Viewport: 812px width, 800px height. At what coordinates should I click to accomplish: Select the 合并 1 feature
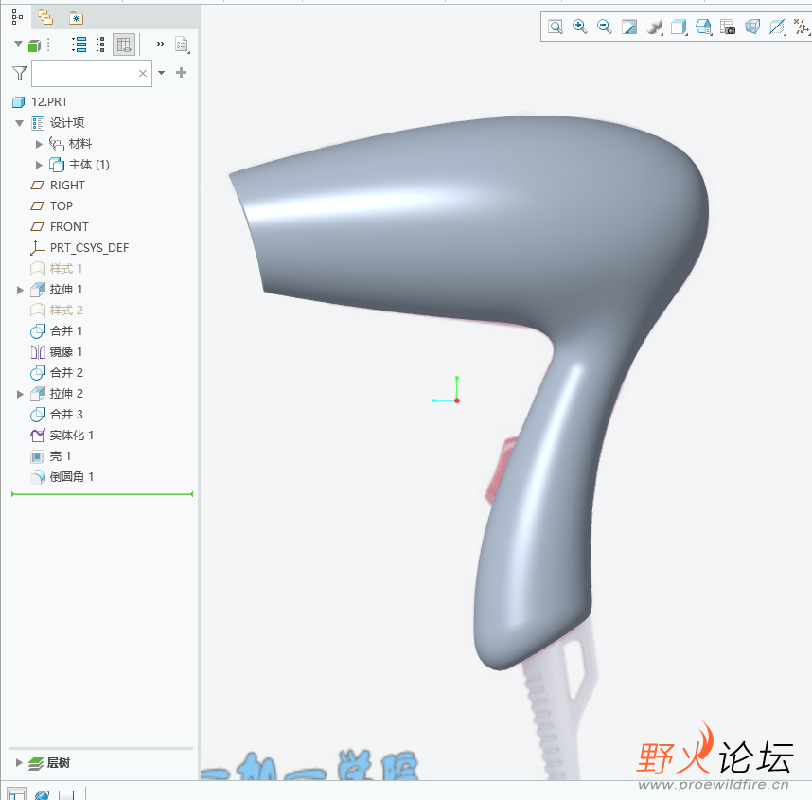[x=66, y=331]
